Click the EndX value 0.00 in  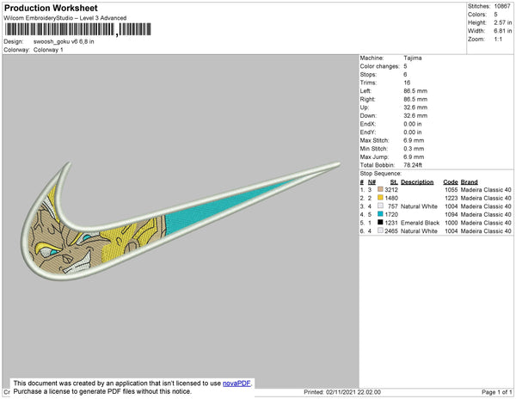click(413, 124)
